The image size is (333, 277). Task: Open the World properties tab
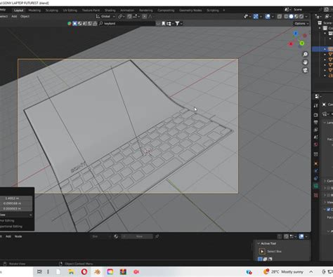[x=316, y=144]
